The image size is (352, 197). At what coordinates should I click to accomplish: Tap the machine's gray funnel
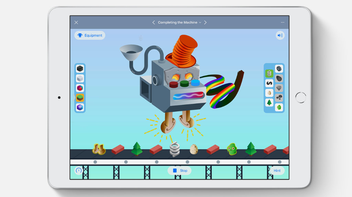[x=131, y=52]
